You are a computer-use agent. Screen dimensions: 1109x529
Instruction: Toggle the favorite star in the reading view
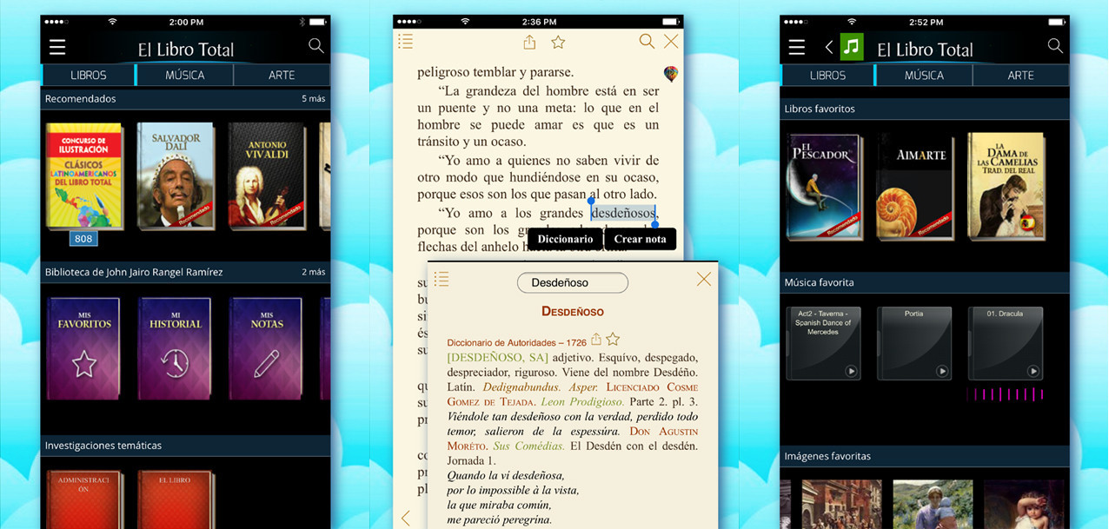[557, 41]
